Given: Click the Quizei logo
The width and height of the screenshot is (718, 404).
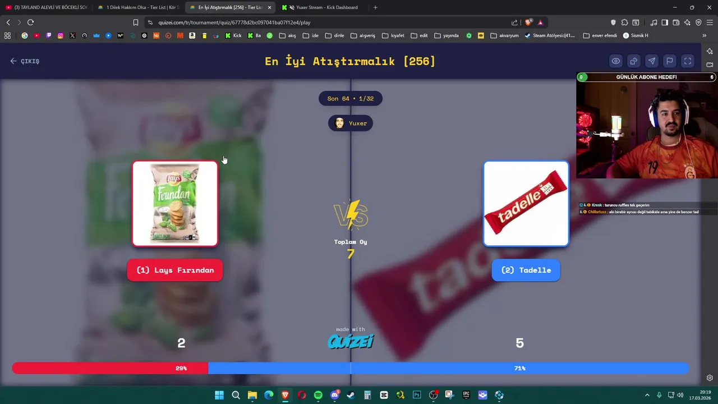Looking at the screenshot, I should tap(351, 341).
